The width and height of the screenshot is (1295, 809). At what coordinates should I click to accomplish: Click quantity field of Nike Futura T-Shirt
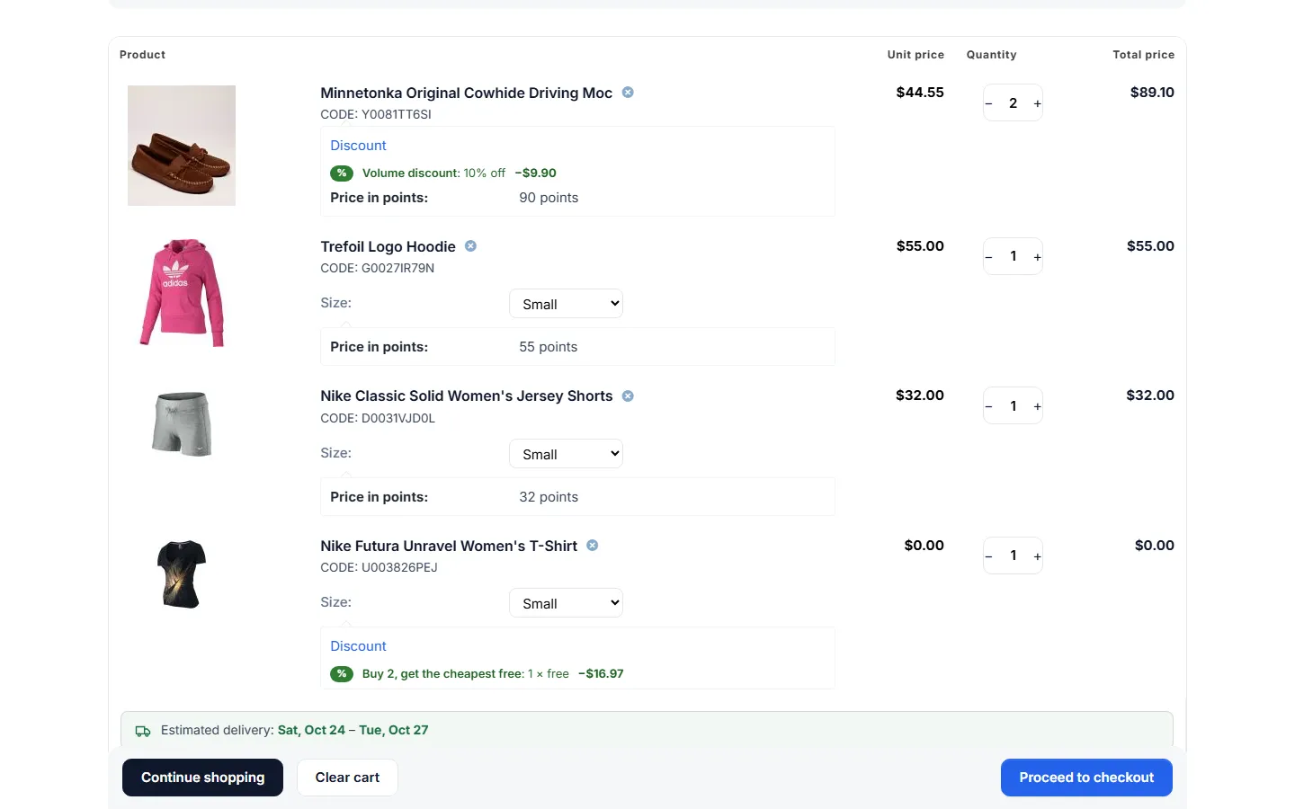coord(1013,556)
